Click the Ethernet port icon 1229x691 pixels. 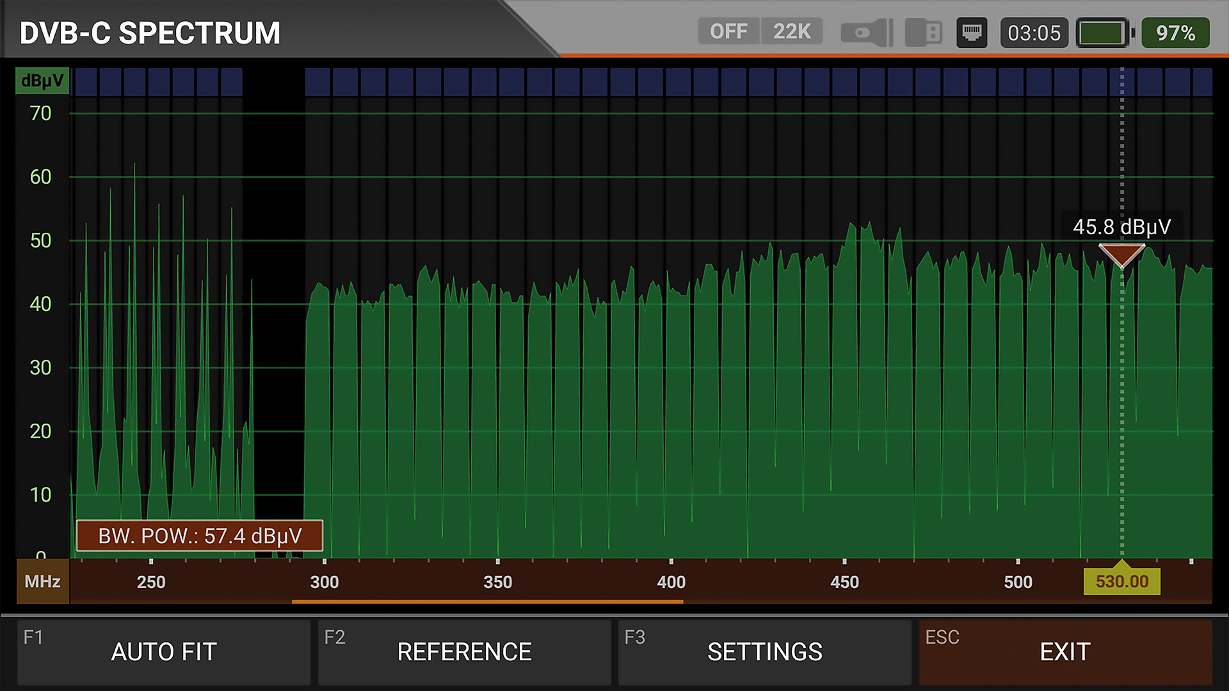972,33
